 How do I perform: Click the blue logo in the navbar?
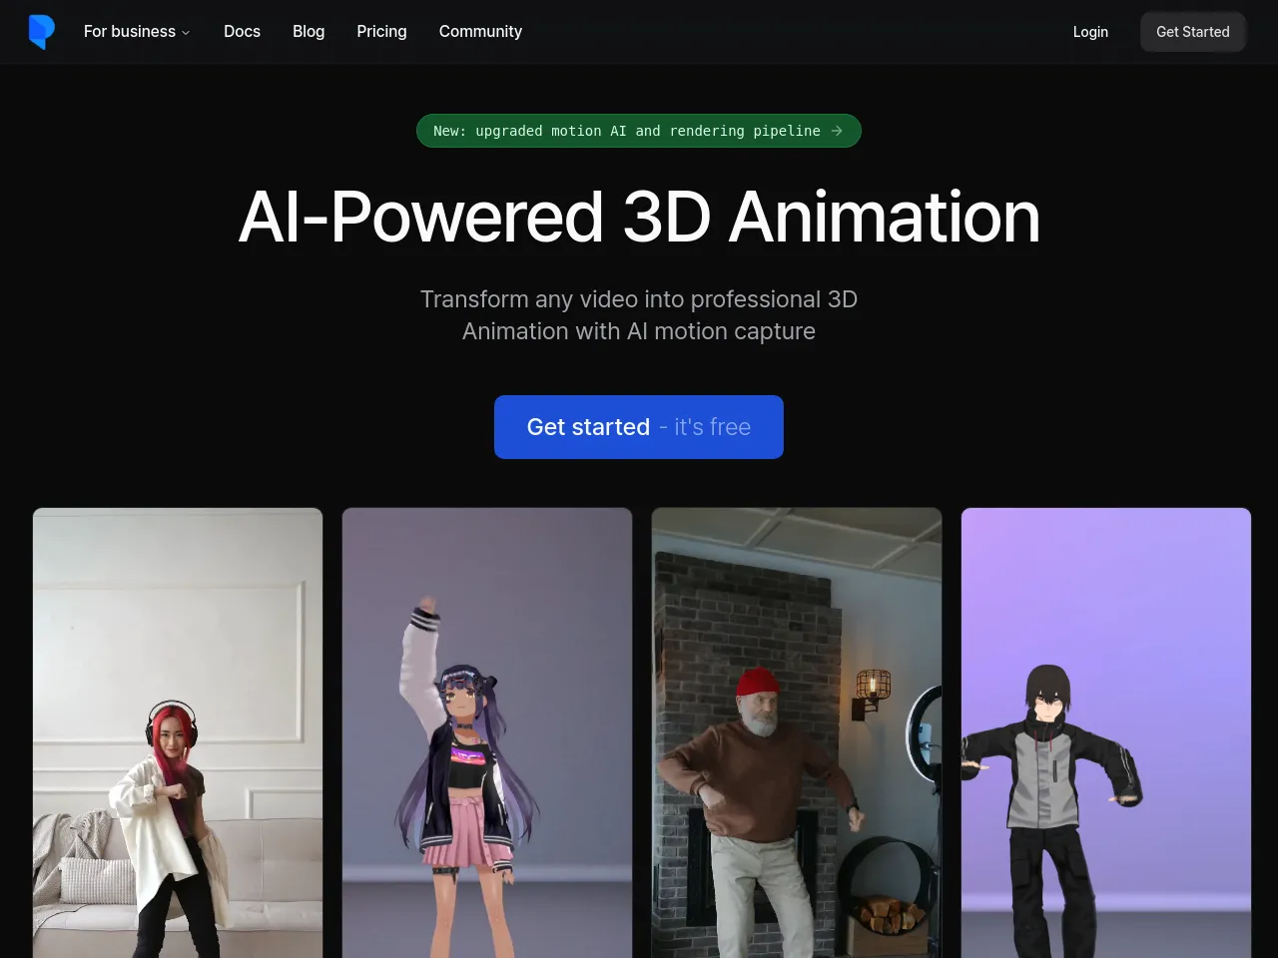point(41,32)
